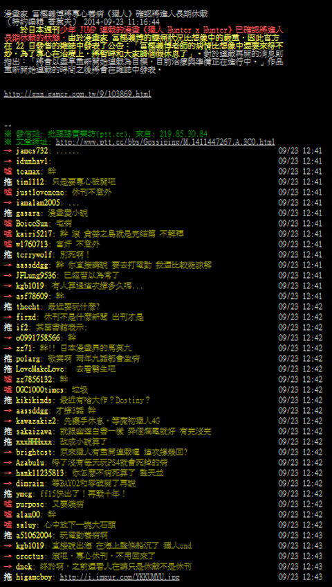Click username iamalam2005

tap(39, 203)
